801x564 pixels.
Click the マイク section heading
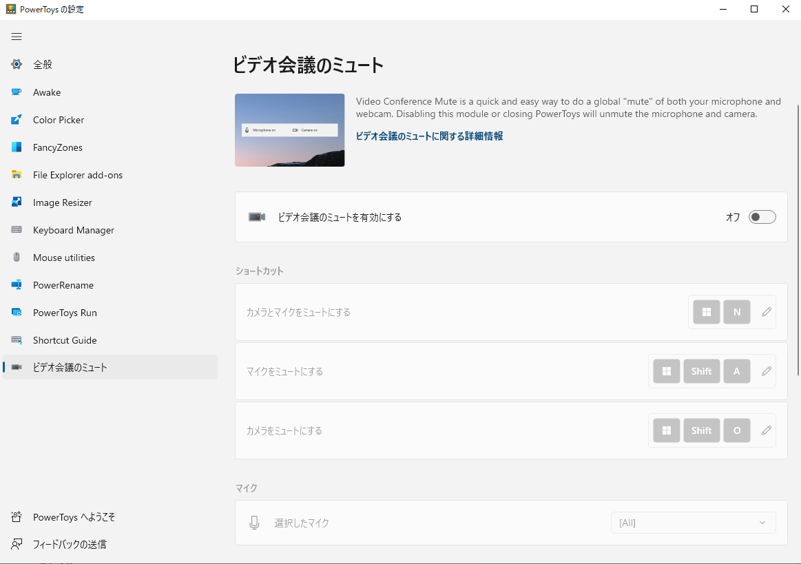point(247,488)
